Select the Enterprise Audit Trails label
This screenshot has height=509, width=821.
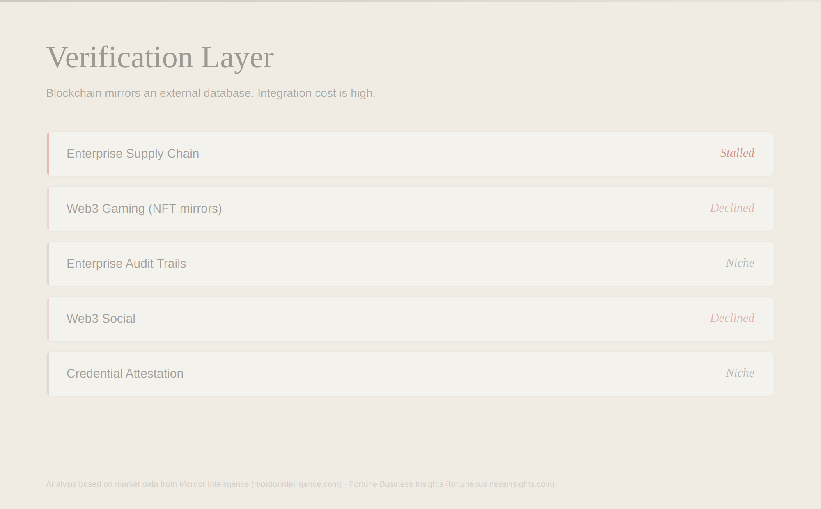pos(126,264)
